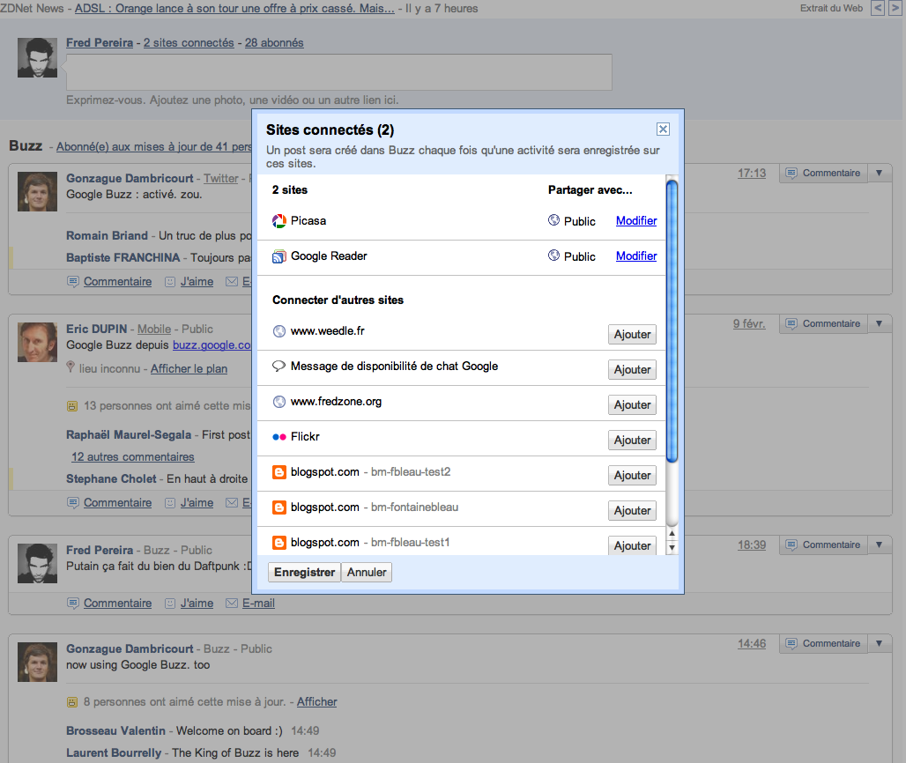Open Fred Pereira's profile link at the top
906x763 pixels.
(x=100, y=43)
